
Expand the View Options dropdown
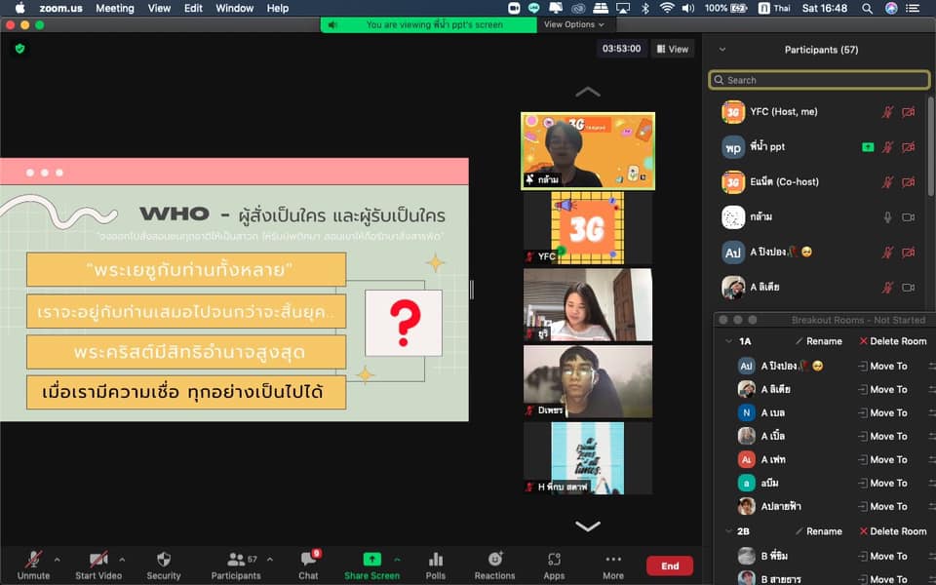[x=573, y=24]
